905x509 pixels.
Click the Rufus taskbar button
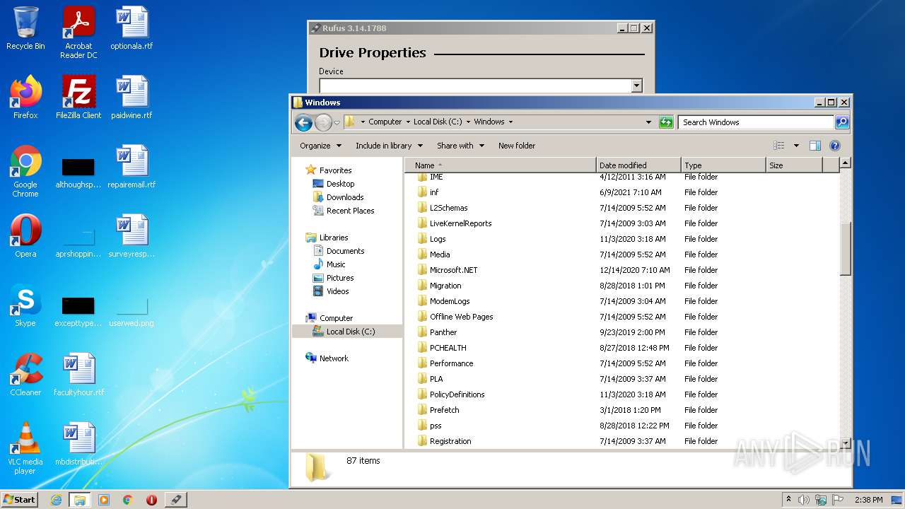[x=175, y=500]
